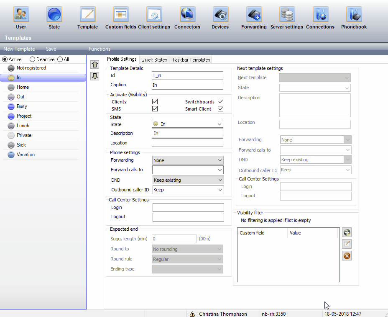Image resolution: width=388 pixels, height=317 pixels.
Task: Click the Sugg. length (min) field
Action: tap(174, 239)
